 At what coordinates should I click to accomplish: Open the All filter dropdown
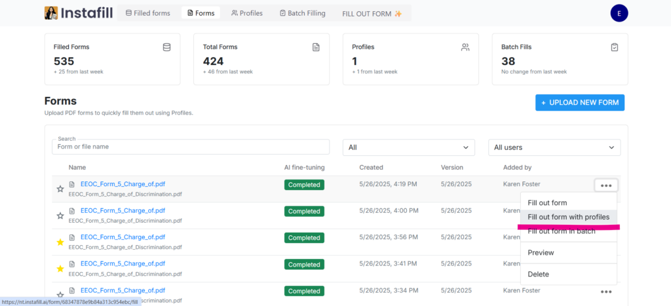(x=409, y=147)
